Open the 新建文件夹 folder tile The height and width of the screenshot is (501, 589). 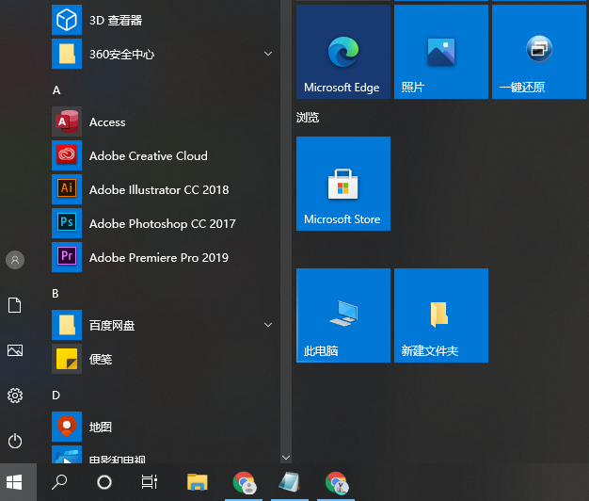[x=440, y=315]
